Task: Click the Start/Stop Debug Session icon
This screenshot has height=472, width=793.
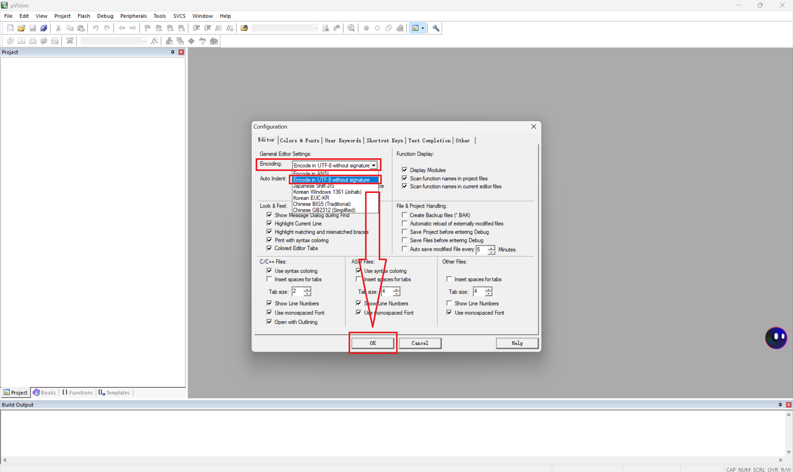Action: coord(351,28)
